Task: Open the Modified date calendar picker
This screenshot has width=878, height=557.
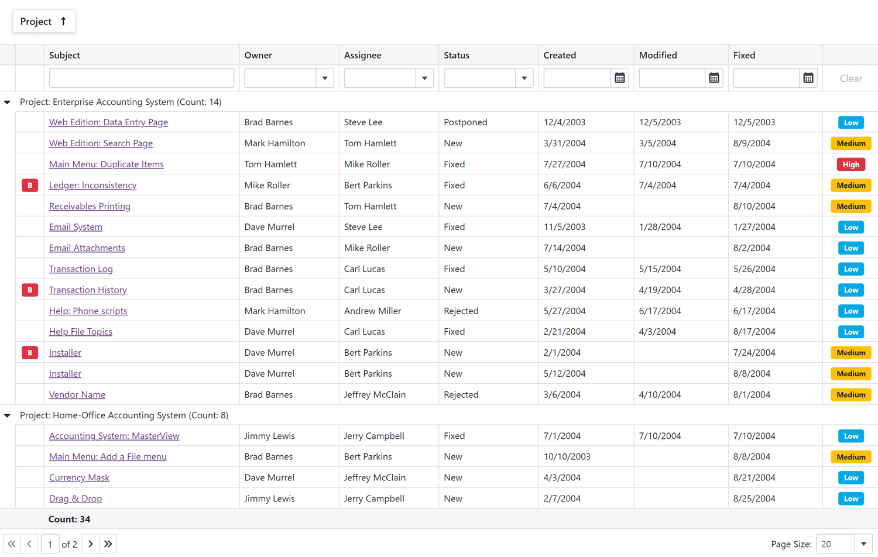Action: point(714,78)
